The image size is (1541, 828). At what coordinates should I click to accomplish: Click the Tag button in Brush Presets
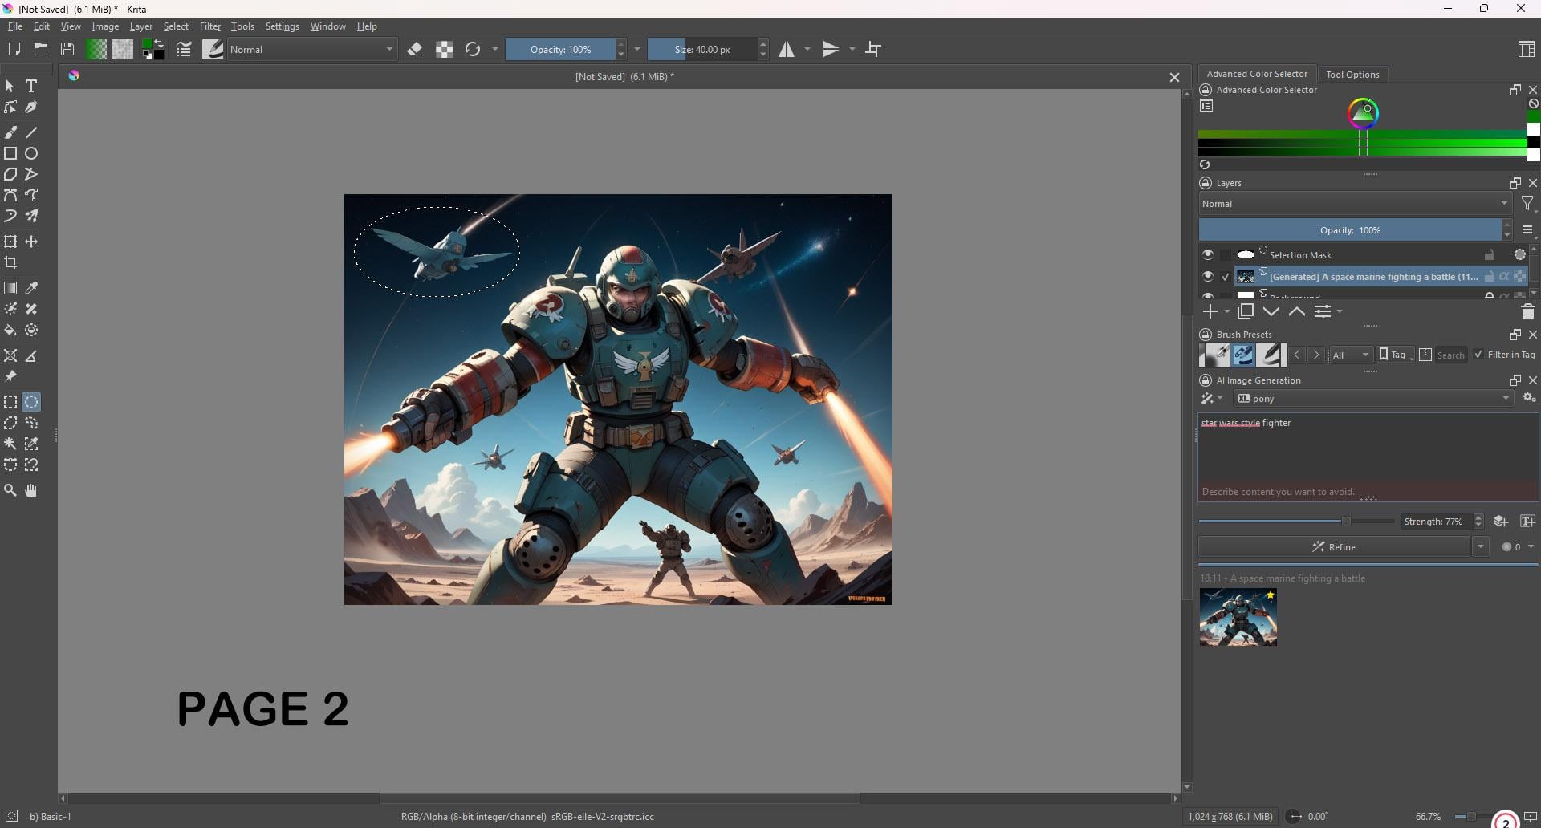tap(1396, 355)
